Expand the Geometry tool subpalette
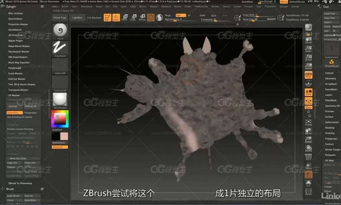This screenshot has height=205, width=341. [x=330, y=79]
